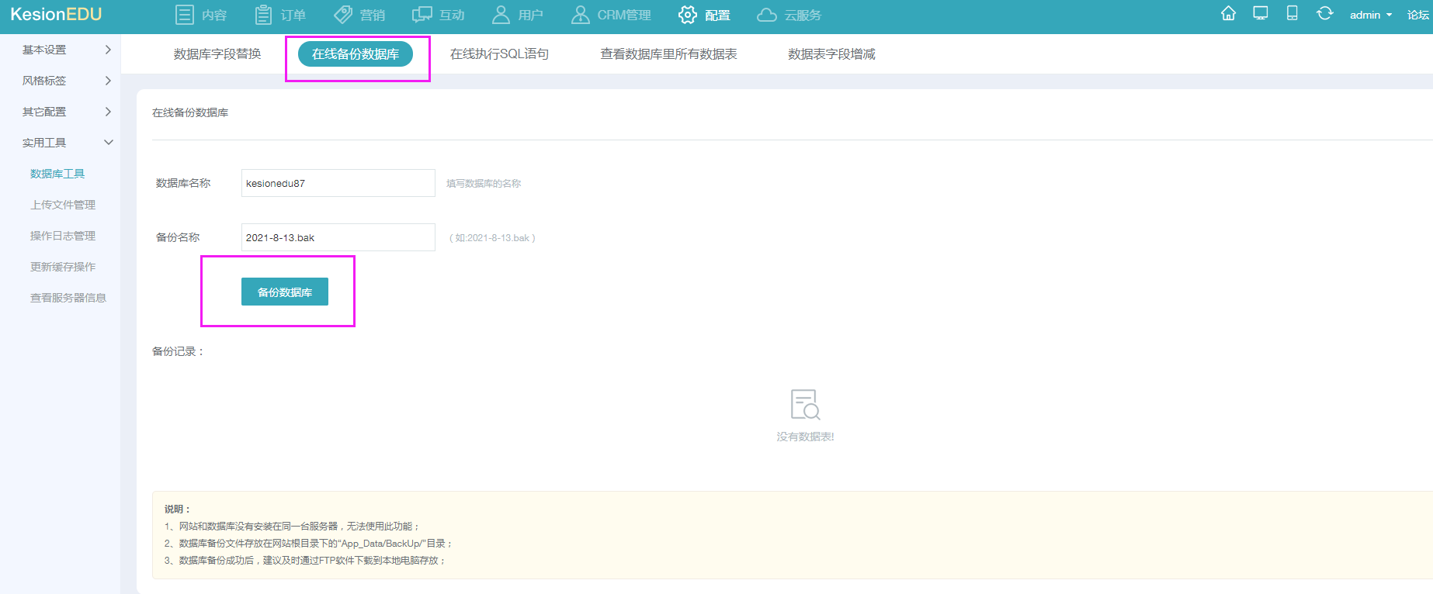Select the 在线备份数据库 tab

point(356,54)
